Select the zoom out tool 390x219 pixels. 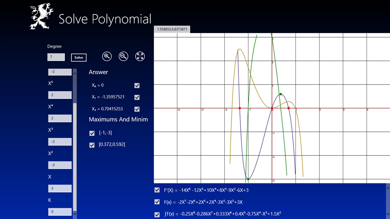tap(123, 56)
